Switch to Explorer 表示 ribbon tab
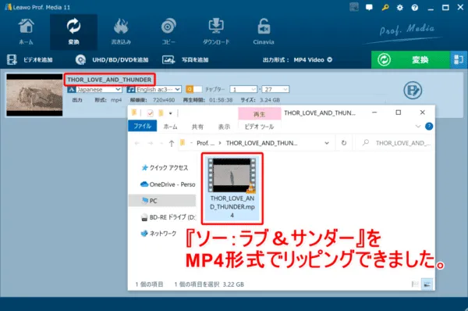468x311 pixels. click(x=224, y=127)
